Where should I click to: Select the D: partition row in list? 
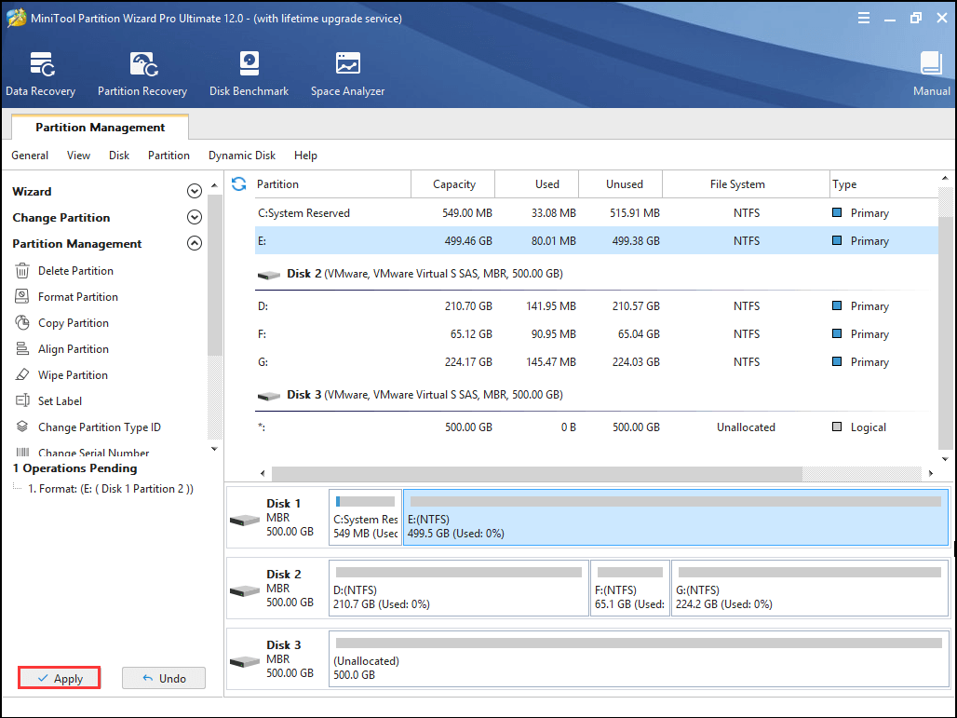pyautogui.click(x=597, y=305)
